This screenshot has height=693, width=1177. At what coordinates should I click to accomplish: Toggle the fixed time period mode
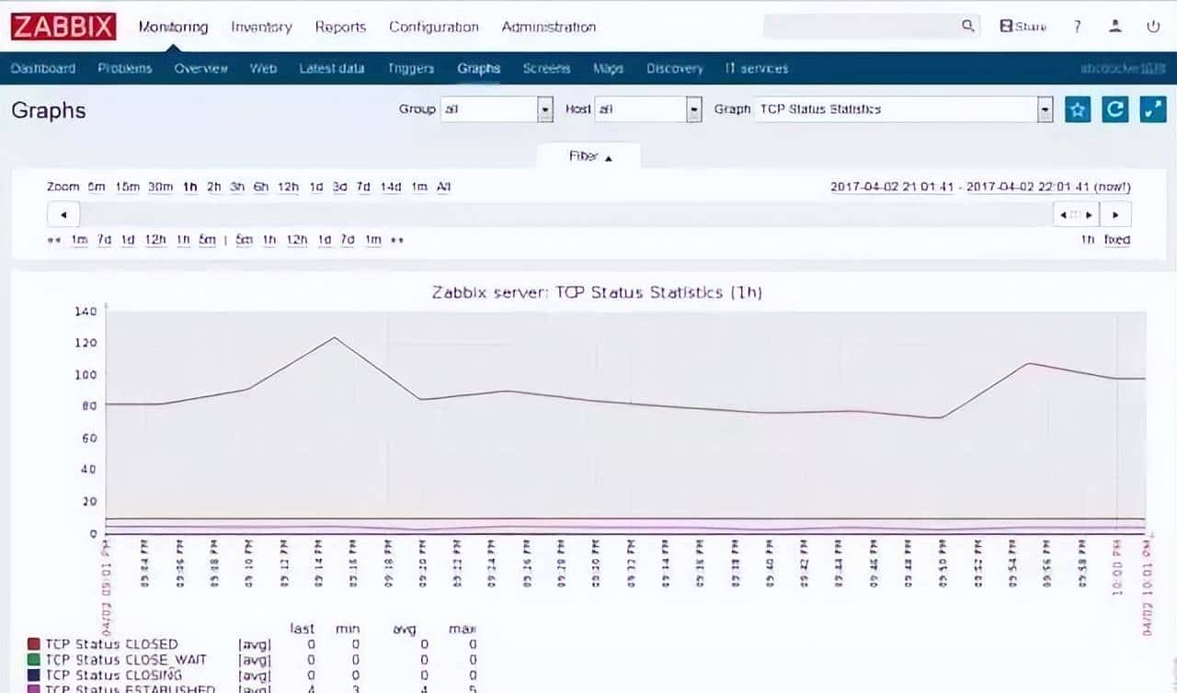[x=1116, y=240]
